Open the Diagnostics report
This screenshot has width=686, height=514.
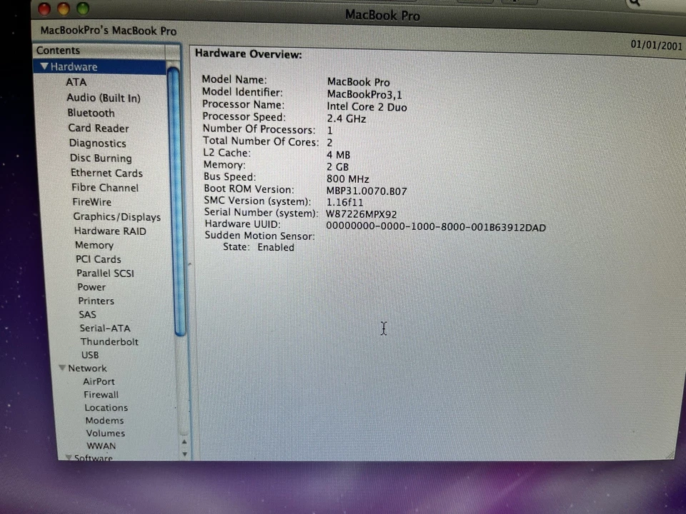click(97, 143)
